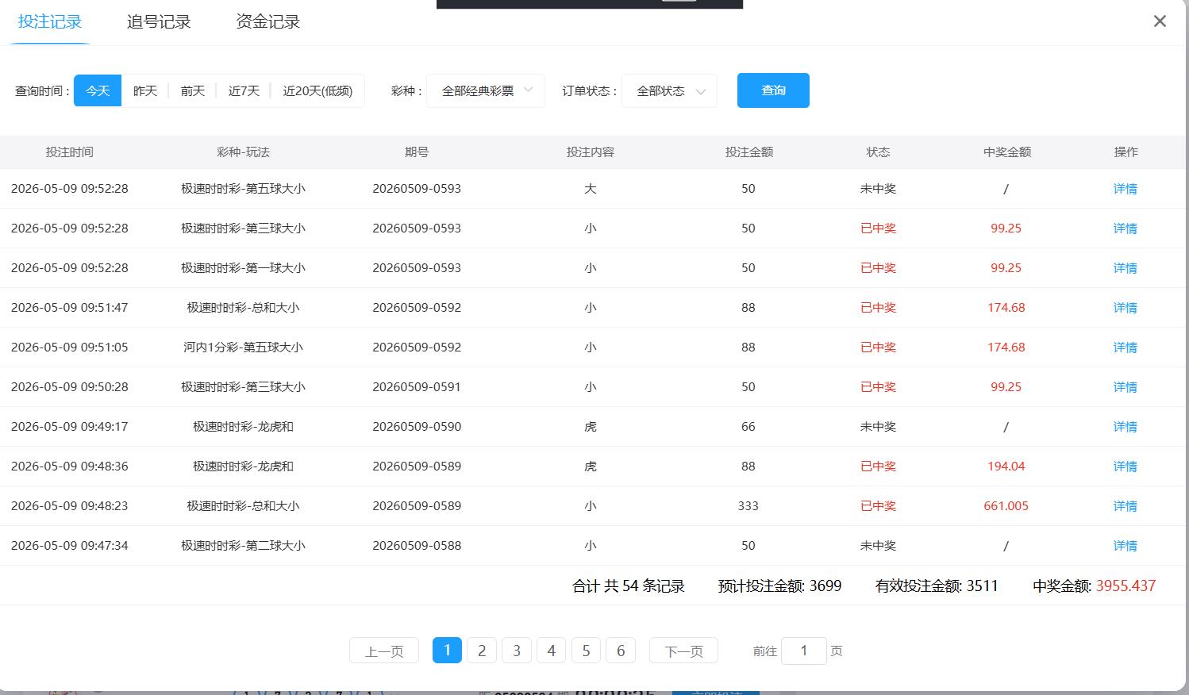The width and height of the screenshot is (1189, 695).
Task: Select the 前天 time filter
Action: point(193,90)
